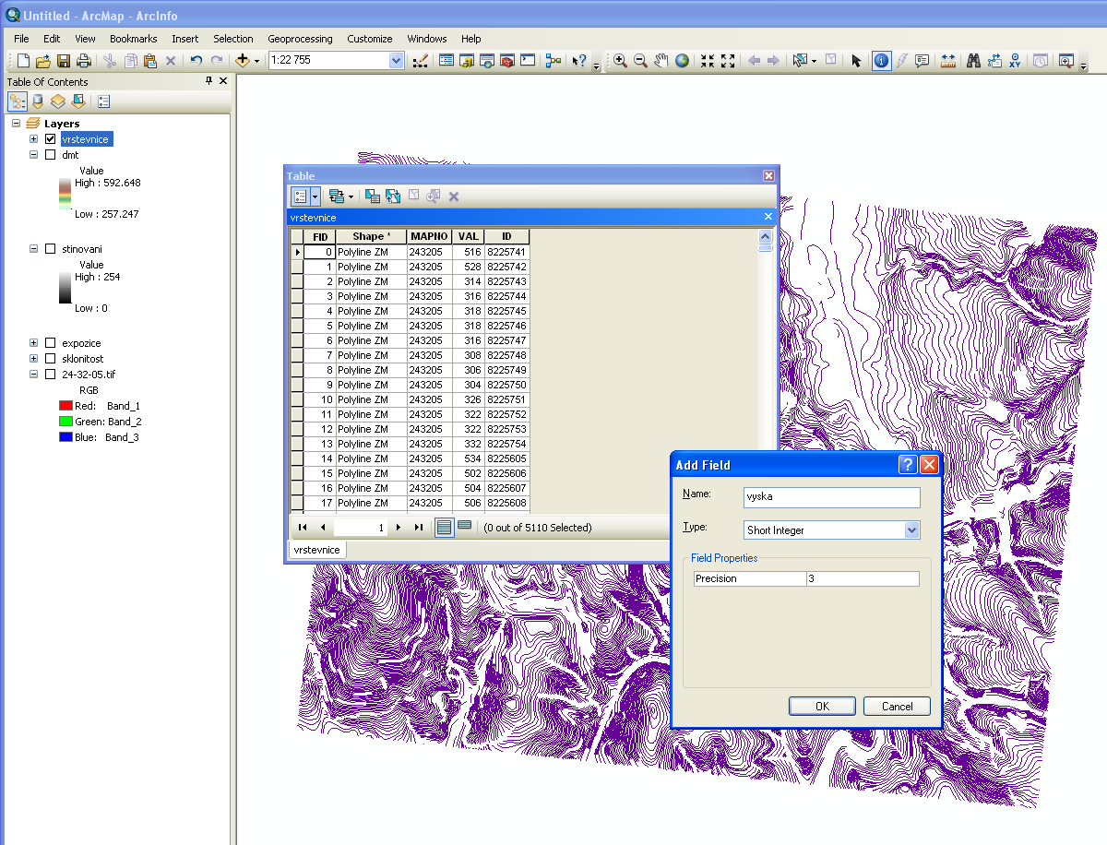Open the Go To XY tool
The height and width of the screenshot is (845, 1107).
[x=1015, y=61]
